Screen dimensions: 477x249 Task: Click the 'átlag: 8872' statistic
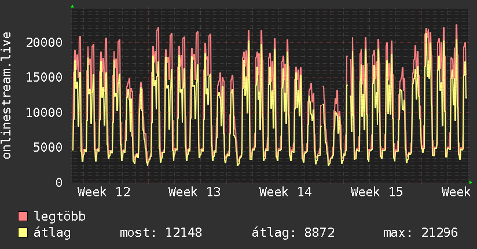pyautogui.click(x=293, y=233)
